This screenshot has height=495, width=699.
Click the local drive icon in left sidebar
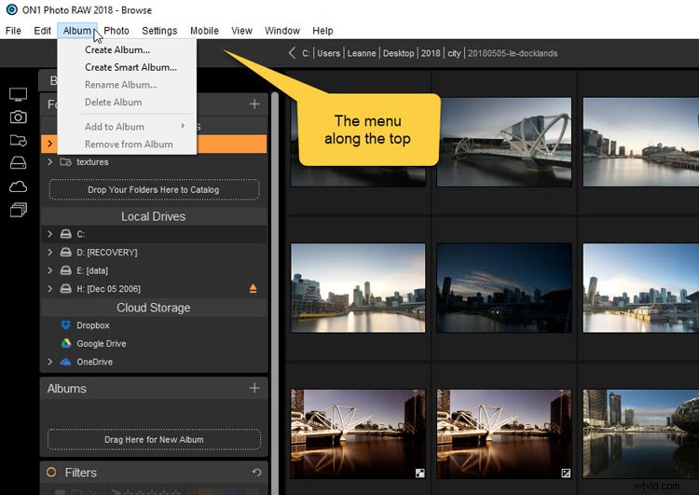19,163
